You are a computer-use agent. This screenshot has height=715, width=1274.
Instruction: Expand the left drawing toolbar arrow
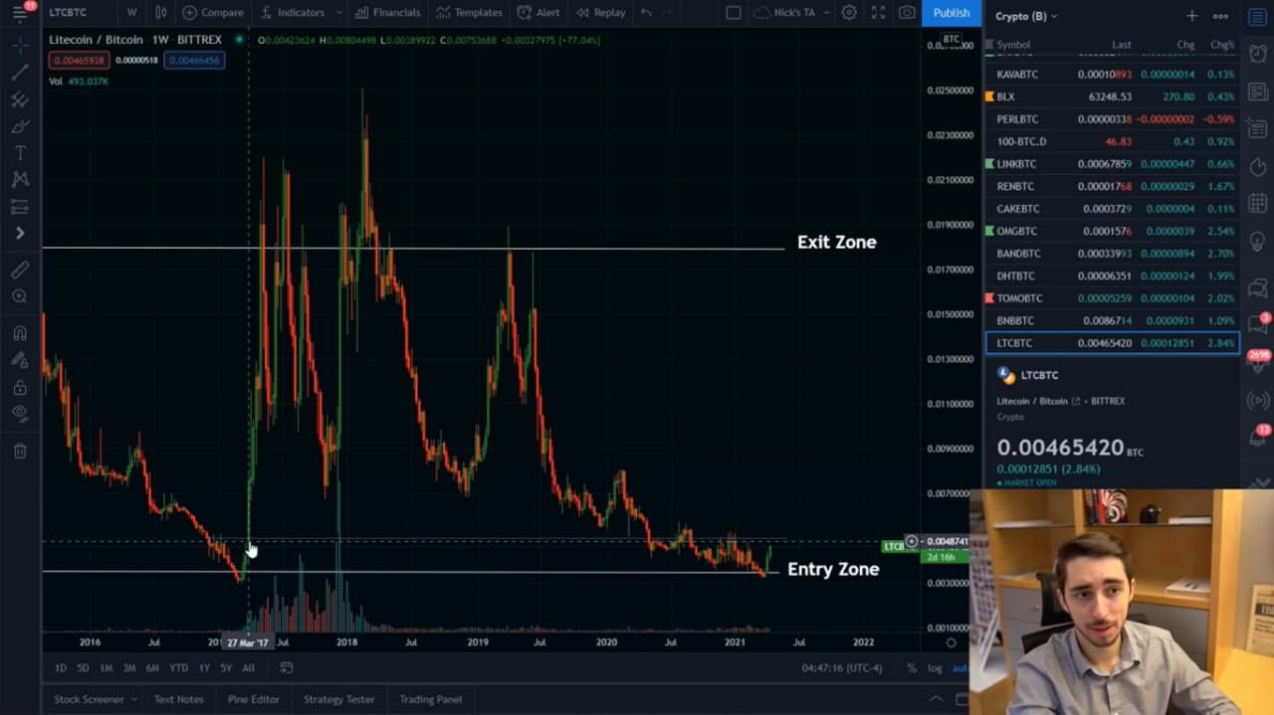[x=20, y=234]
